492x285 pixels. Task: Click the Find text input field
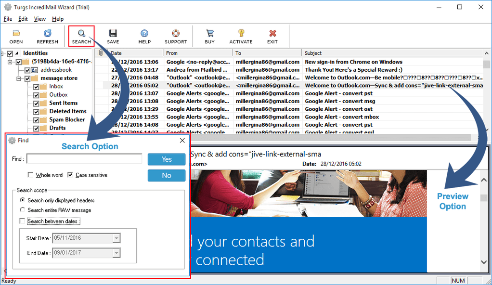point(85,159)
